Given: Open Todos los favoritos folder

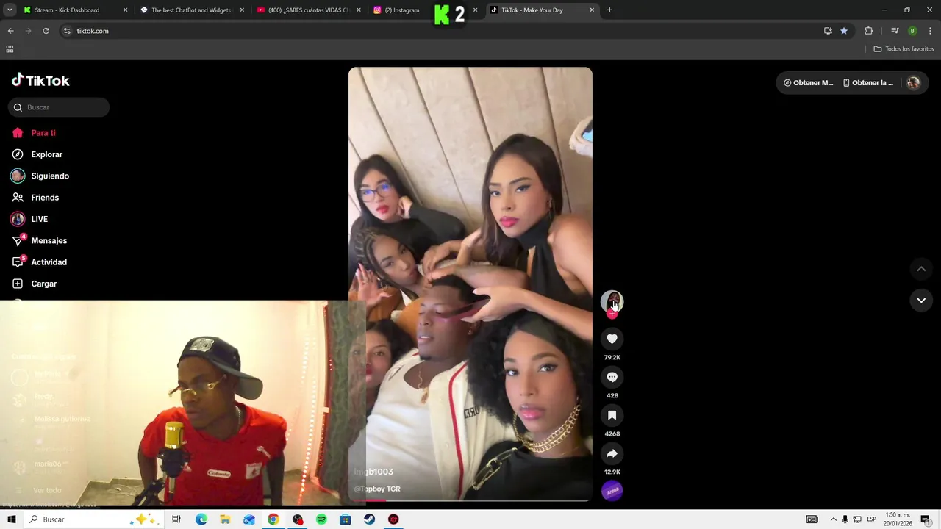Looking at the screenshot, I should [x=904, y=49].
